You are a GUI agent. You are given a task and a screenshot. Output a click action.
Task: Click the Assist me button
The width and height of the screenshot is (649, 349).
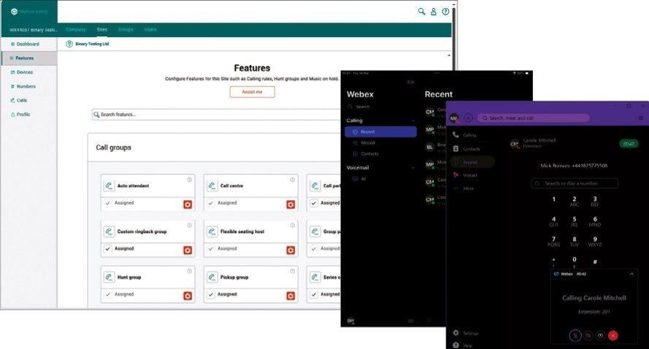(x=252, y=92)
